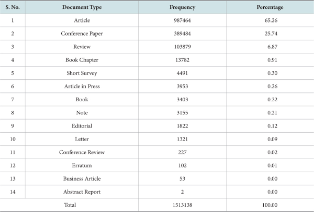The width and height of the screenshot is (314, 212).
Task: Select the Abstract Report cell
Action: click(x=82, y=192)
